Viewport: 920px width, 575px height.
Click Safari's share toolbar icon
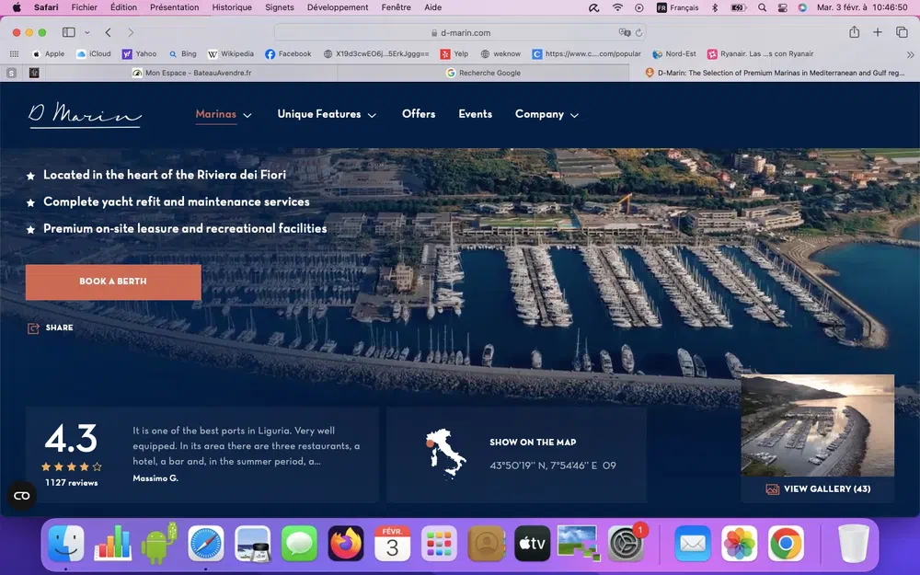tap(854, 32)
